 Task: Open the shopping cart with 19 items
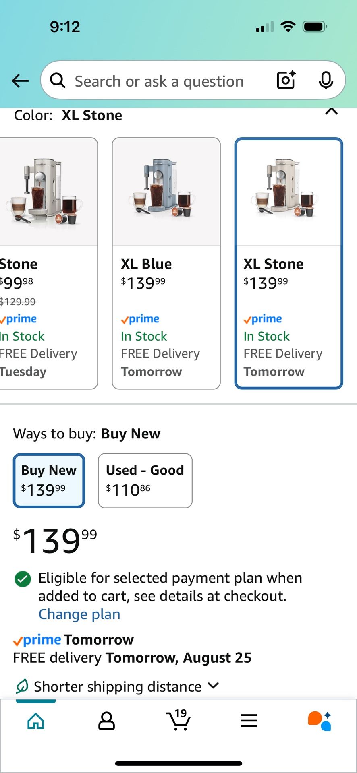click(x=178, y=720)
